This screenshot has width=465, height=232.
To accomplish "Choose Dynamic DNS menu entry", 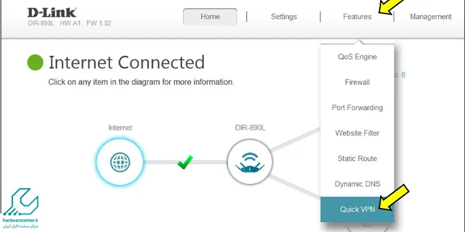I will pyautogui.click(x=357, y=184).
